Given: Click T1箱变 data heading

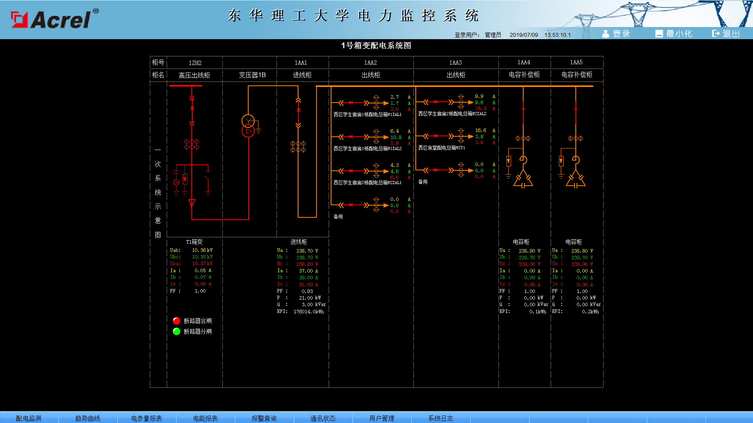Looking at the screenshot, I should (x=194, y=242).
